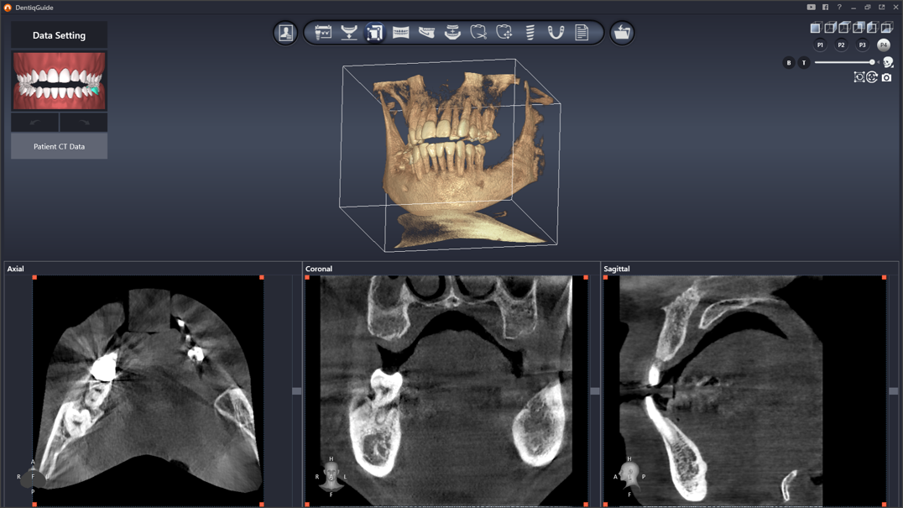The height and width of the screenshot is (508, 903).
Task: Select the surgical guide arch icon
Action: (556, 33)
